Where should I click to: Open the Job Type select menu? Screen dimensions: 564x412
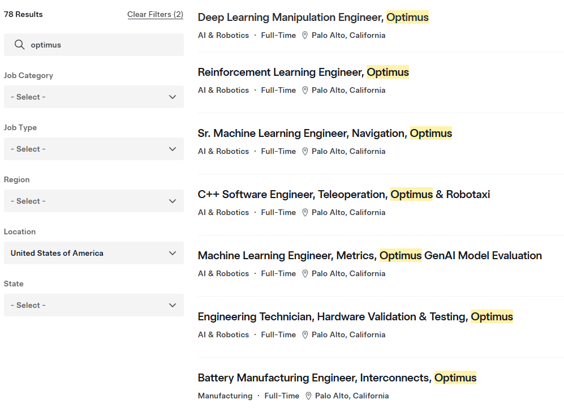[x=93, y=149]
